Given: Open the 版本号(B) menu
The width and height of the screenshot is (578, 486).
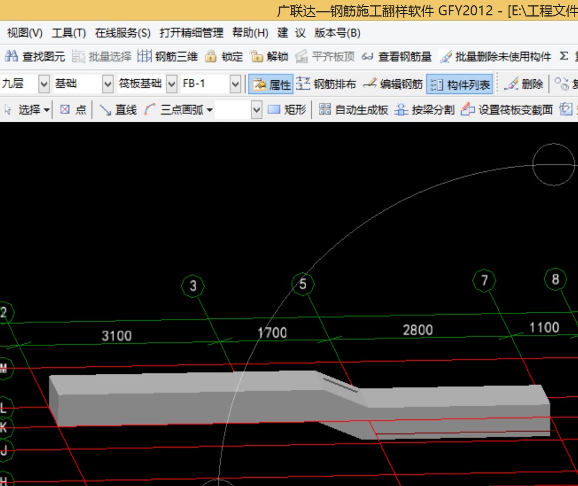Looking at the screenshot, I should point(337,33).
